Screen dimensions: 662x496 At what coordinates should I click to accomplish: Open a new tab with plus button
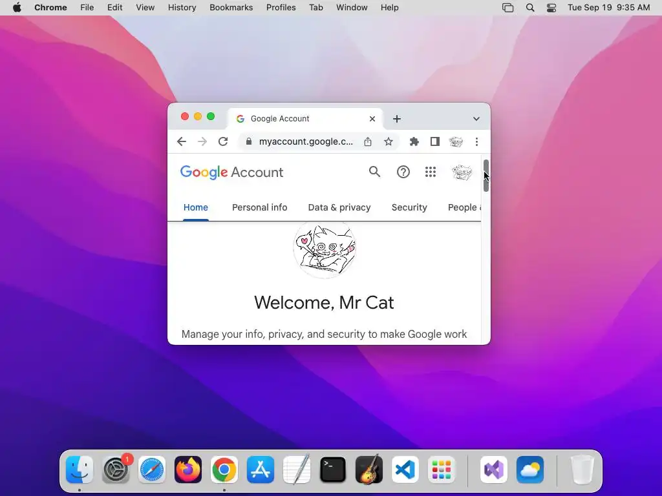pos(396,119)
